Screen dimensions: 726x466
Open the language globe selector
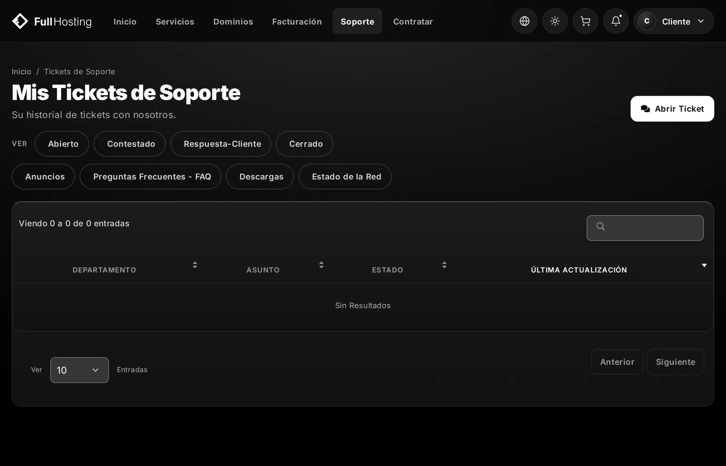tap(525, 21)
